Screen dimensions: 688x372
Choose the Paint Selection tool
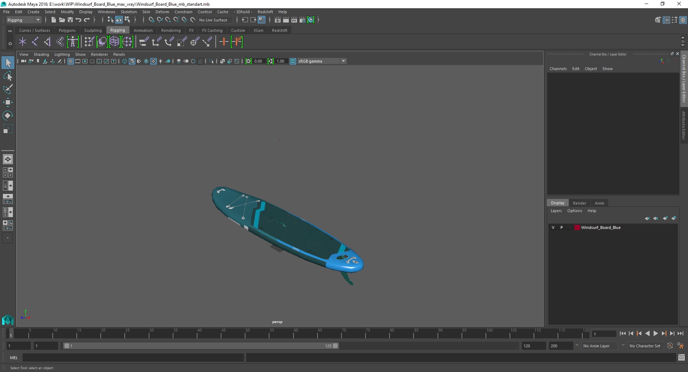pyautogui.click(x=8, y=89)
